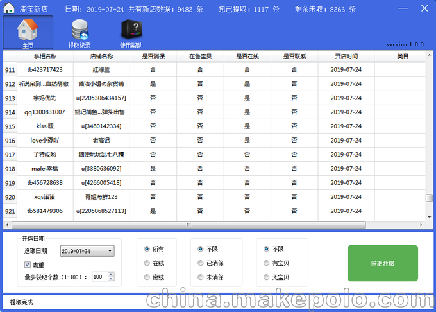Click shop name 简洁小姐の杂货铺
Screen dimensions: 436x312
(101, 83)
